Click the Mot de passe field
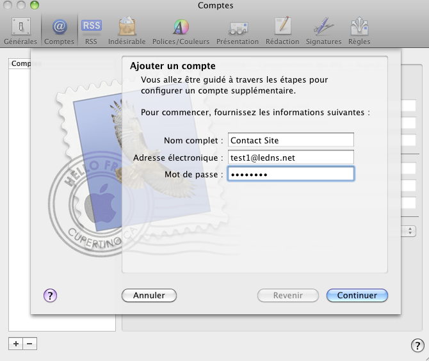The height and width of the screenshot is (361, 429). pyautogui.click(x=291, y=174)
